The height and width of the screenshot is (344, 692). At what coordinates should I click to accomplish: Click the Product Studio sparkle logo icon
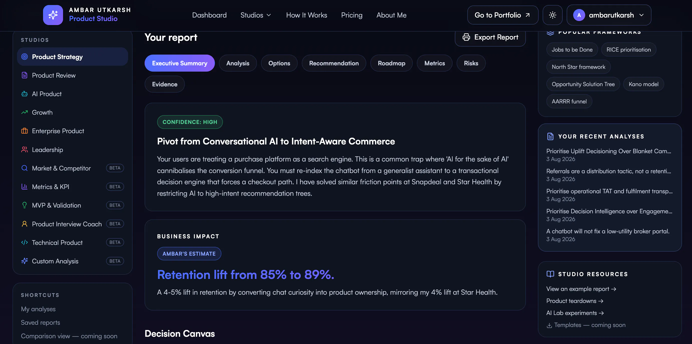[53, 15]
